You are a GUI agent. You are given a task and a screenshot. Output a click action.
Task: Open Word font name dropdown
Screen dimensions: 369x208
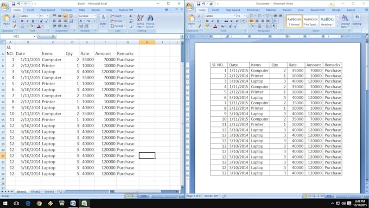(x=234, y=16)
